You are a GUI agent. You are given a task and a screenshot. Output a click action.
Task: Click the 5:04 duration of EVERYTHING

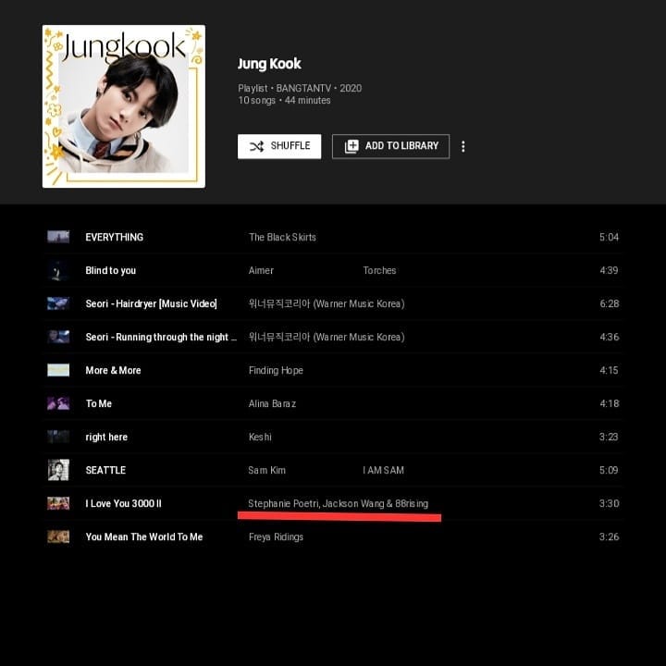click(x=609, y=237)
